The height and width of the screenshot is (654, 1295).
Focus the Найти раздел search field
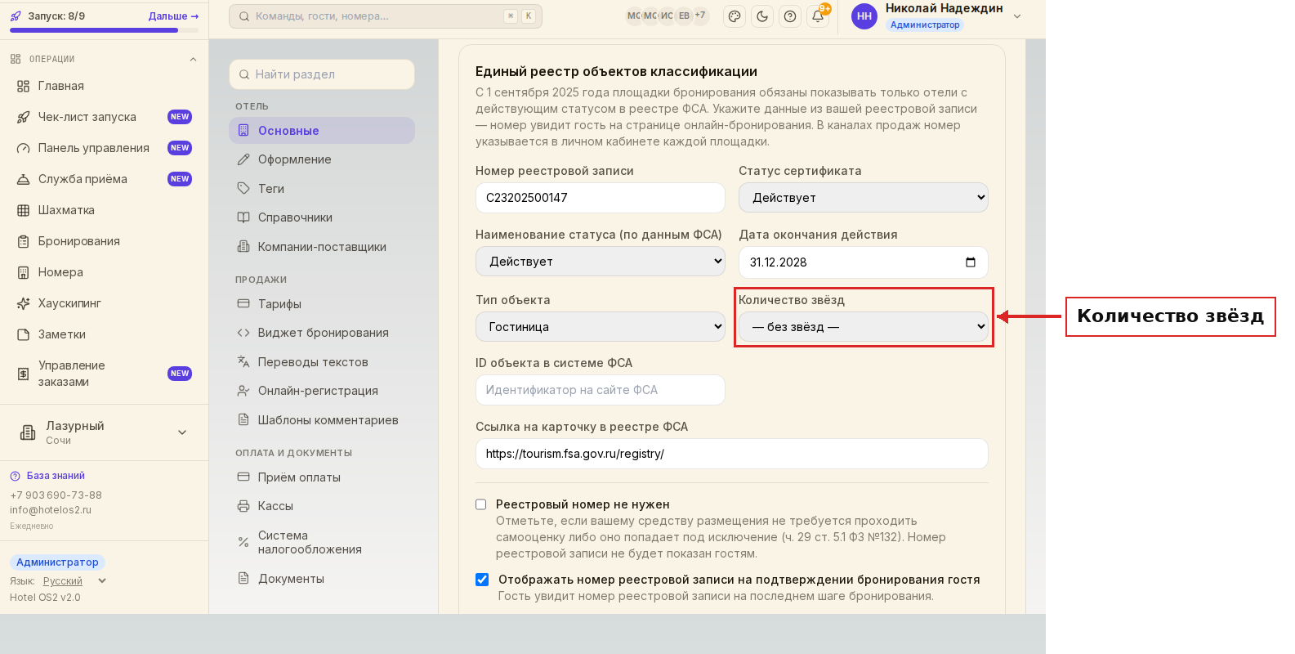point(322,74)
